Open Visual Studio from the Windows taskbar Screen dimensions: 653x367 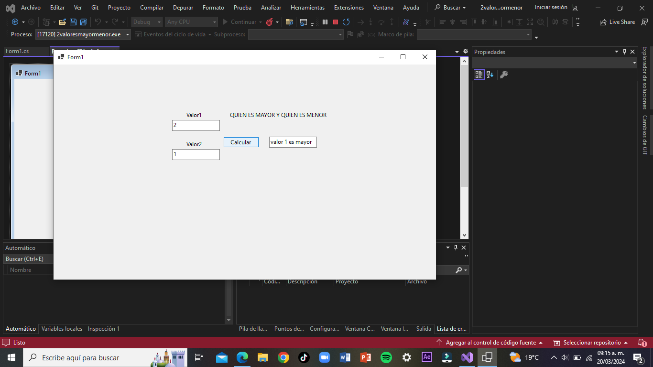click(x=467, y=357)
